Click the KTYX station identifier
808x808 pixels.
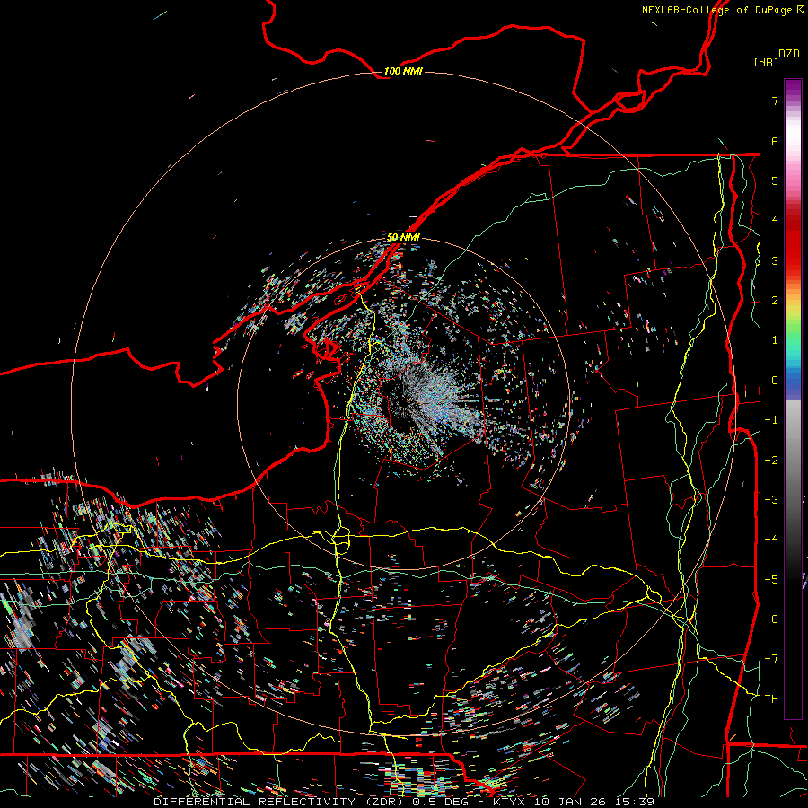pyautogui.click(x=511, y=802)
